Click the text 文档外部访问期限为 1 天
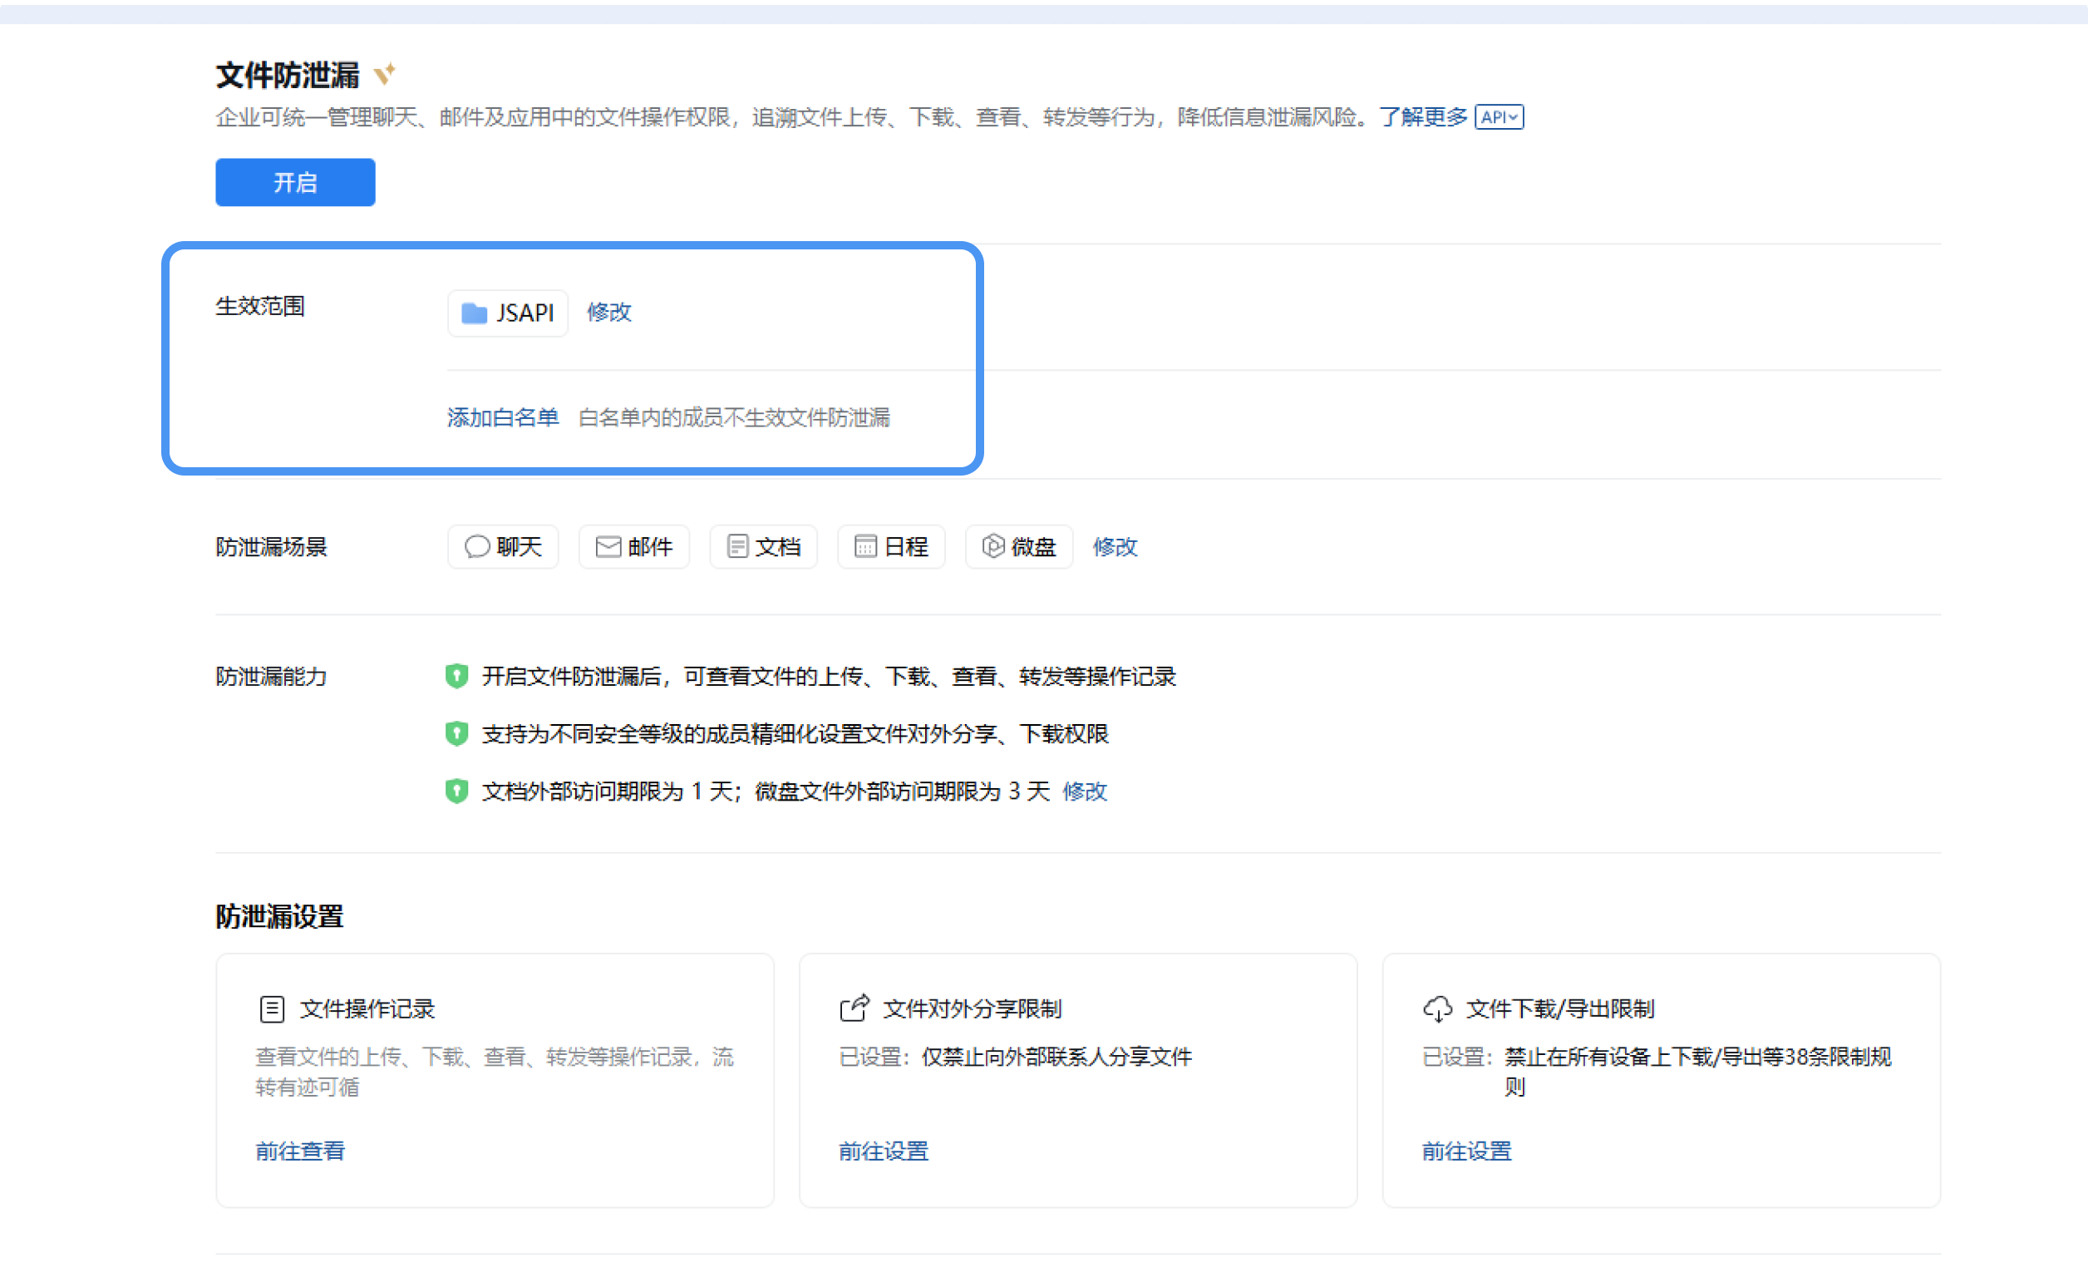Screen dimensions: 2088x1277 pos(607,791)
